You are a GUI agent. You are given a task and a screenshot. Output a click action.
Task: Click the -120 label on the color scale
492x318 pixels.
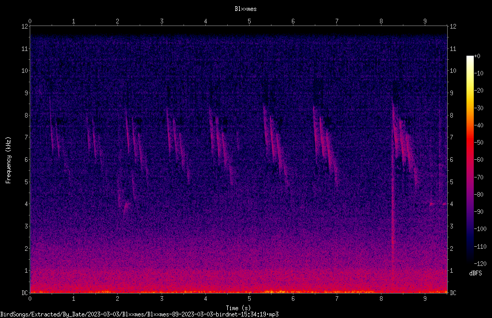coord(480,264)
